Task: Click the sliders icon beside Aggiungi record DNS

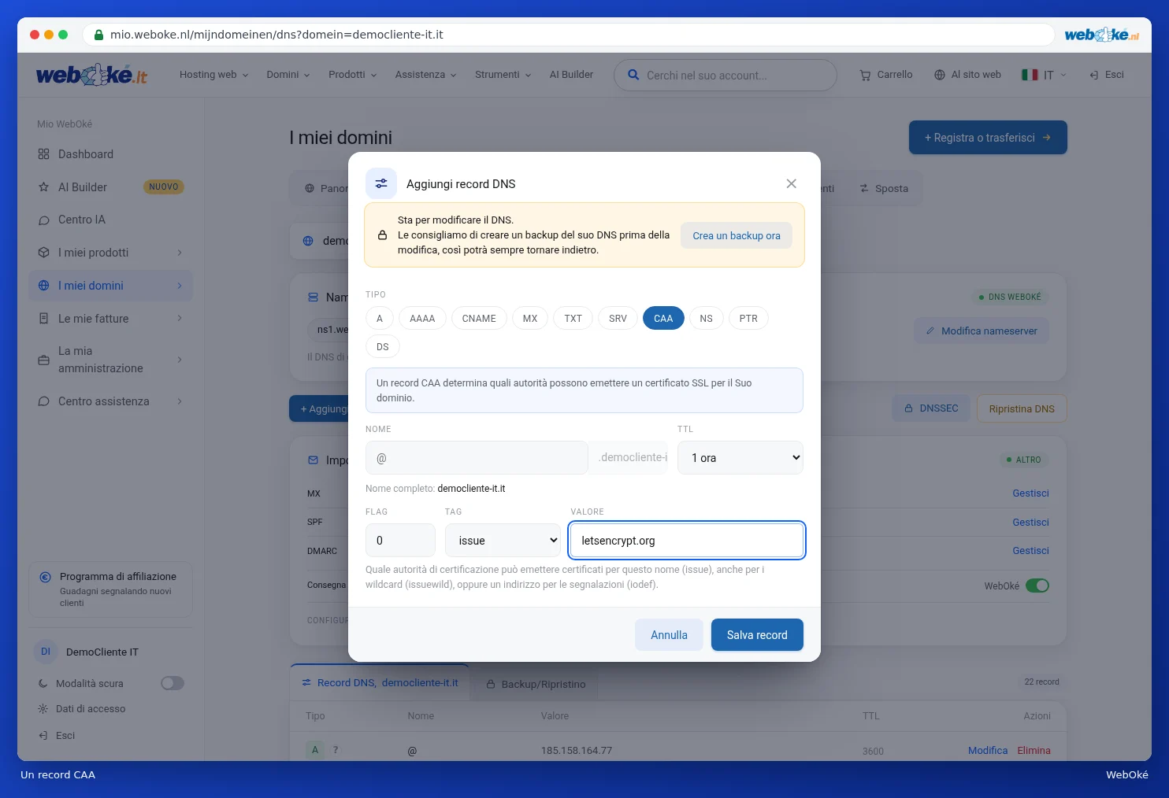Action: (x=381, y=183)
